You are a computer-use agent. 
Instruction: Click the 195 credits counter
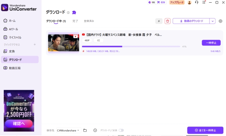pyautogui.click(x=152, y=3)
